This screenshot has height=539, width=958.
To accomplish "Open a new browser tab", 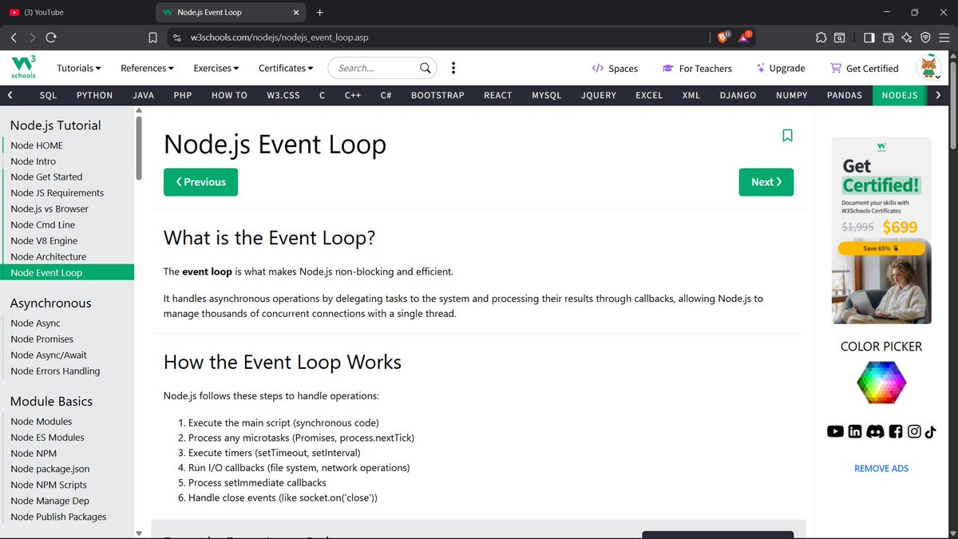I will coord(319,12).
